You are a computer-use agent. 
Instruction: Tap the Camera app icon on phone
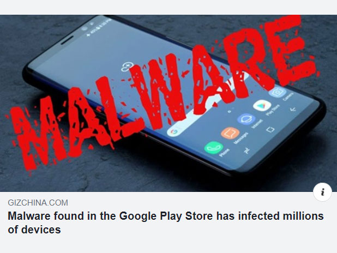(277, 92)
